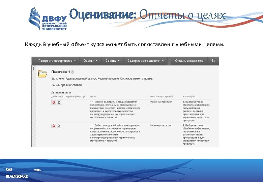Open the Параграф 1 folder icon
Image resolution: width=263 pixels, height=182 pixels.
[42, 73]
